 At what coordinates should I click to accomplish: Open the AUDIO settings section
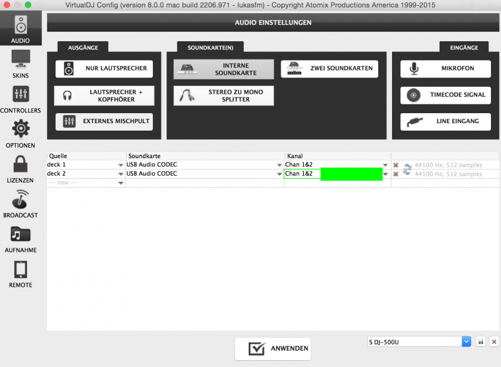[21, 29]
